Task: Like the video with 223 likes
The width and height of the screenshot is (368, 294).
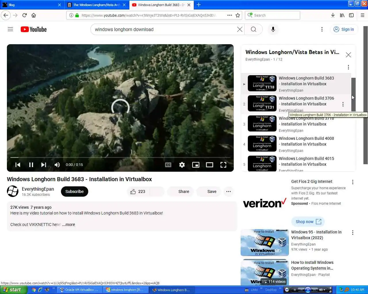Action: [x=138, y=192]
